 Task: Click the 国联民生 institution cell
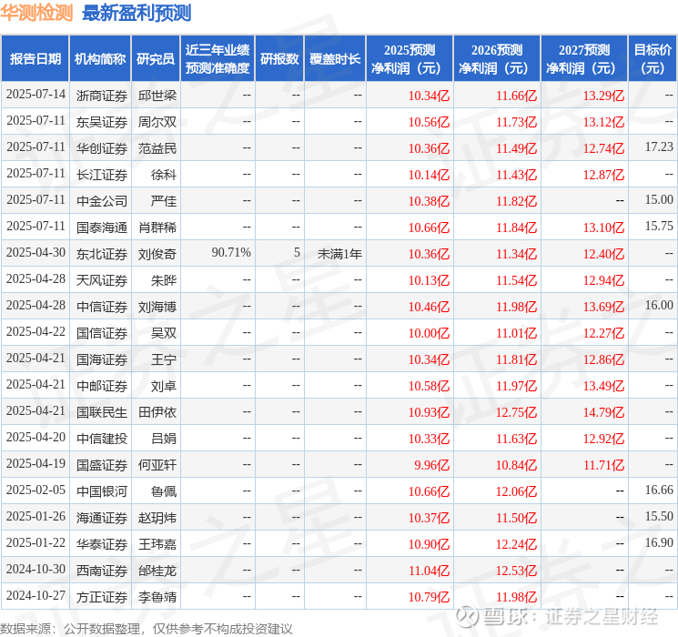point(102,412)
